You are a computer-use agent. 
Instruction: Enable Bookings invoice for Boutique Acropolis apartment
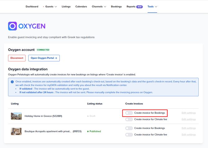[129, 128]
